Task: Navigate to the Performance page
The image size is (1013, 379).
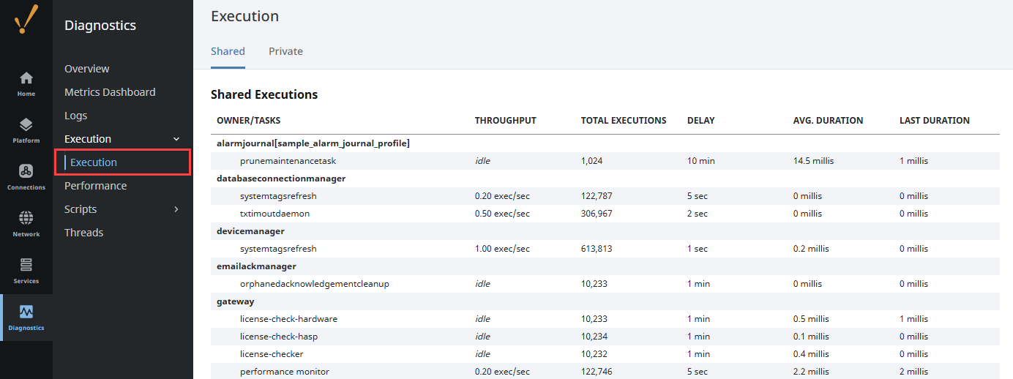Action: 95,186
